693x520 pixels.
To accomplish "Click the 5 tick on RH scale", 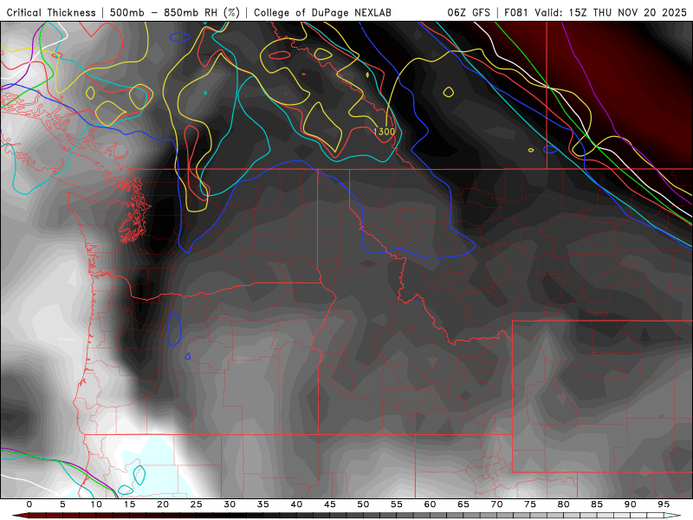I will click(x=62, y=504).
